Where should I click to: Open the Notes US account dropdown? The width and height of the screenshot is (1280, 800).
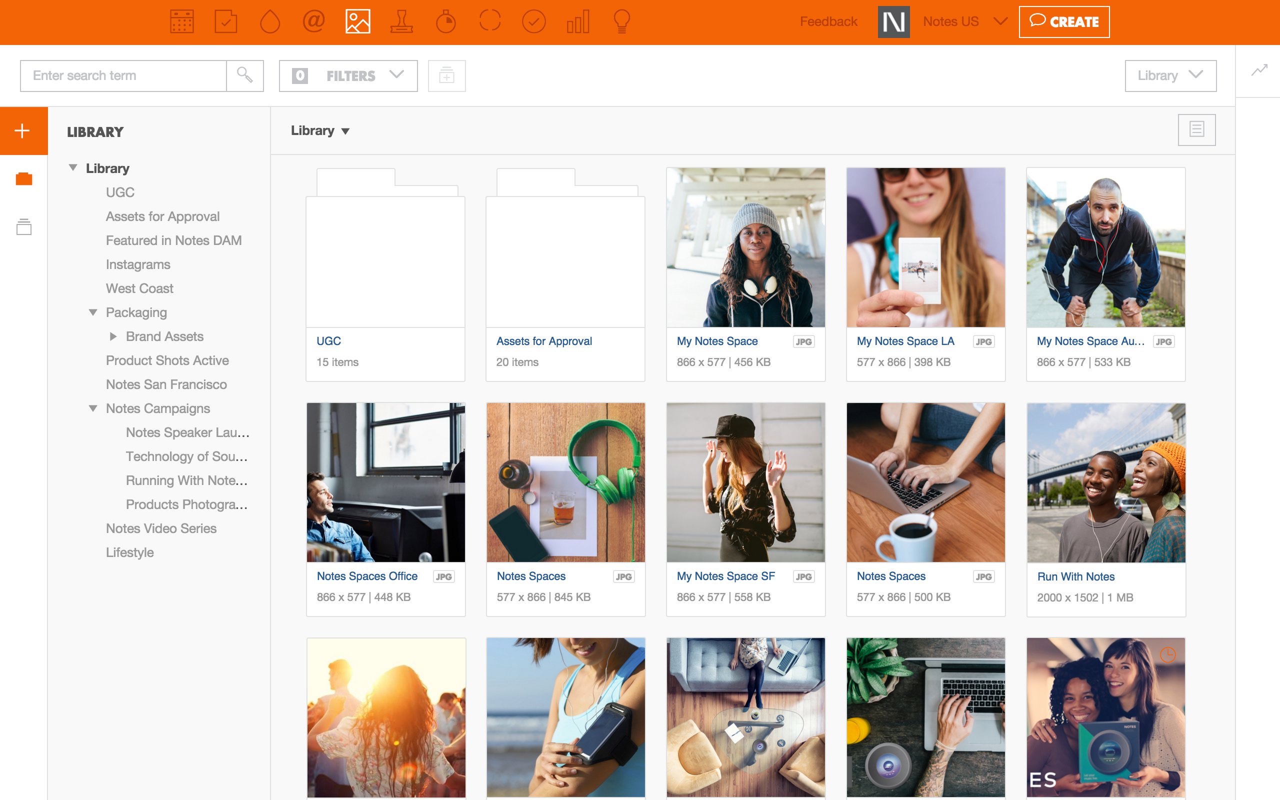(965, 21)
